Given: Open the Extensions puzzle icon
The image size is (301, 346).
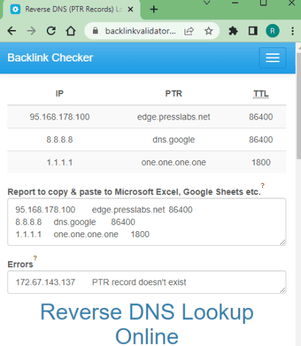Looking at the screenshot, I should click(233, 31).
